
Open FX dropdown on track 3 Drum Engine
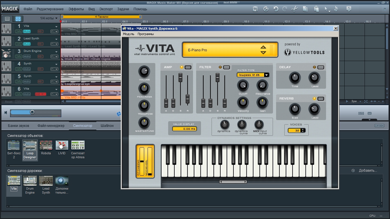tap(54, 56)
